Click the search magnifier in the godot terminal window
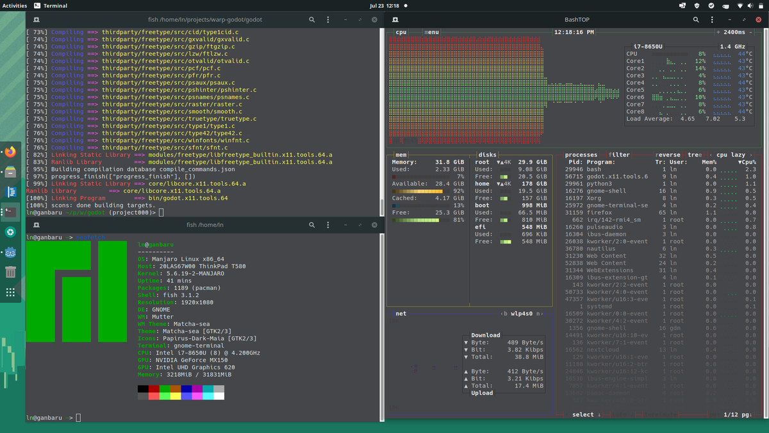The image size is (769, 433). [312, 19]
